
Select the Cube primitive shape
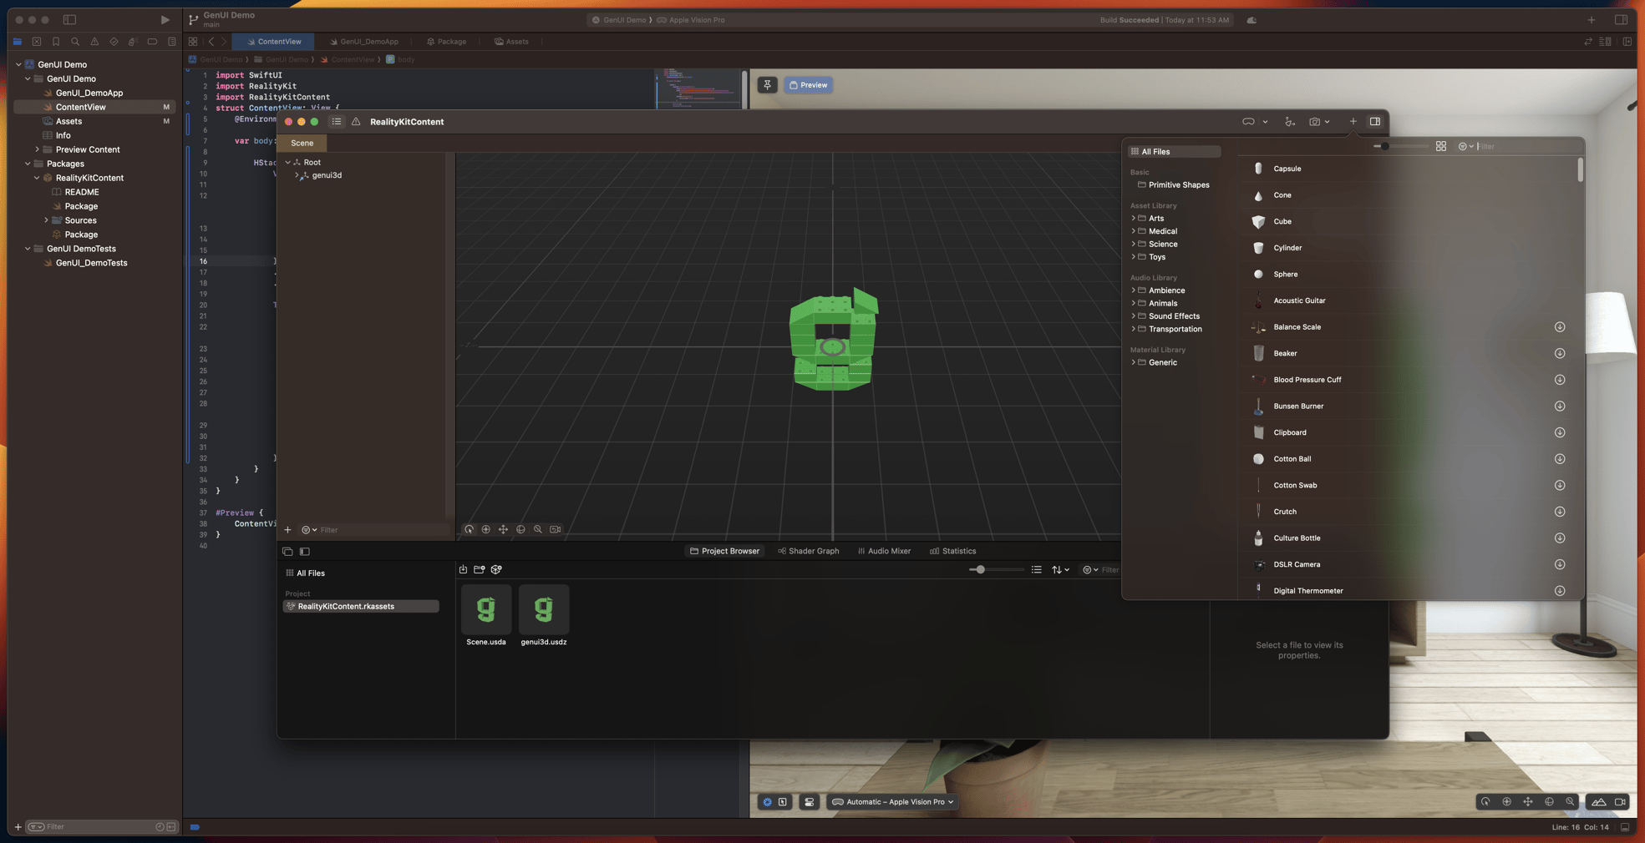(x=1408, y=221)
